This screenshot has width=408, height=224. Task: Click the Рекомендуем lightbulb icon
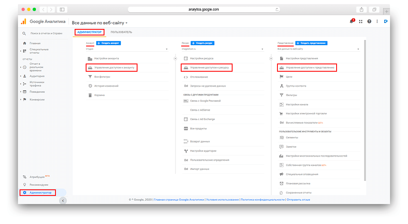[24, 185]
